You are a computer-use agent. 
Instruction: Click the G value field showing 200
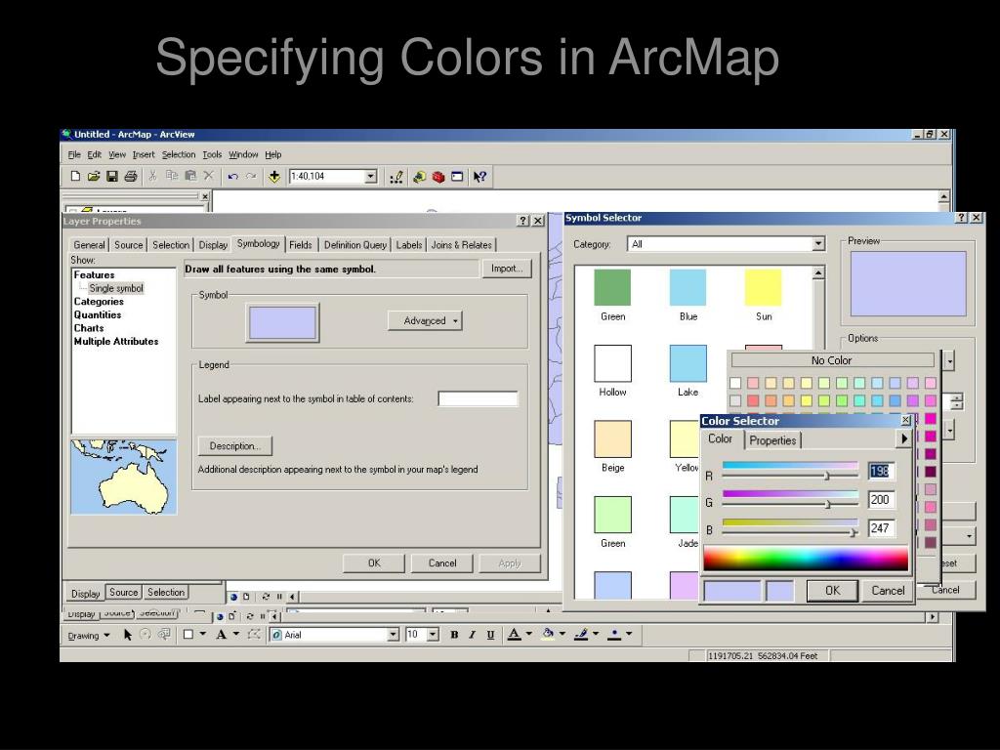click(881, 500)
